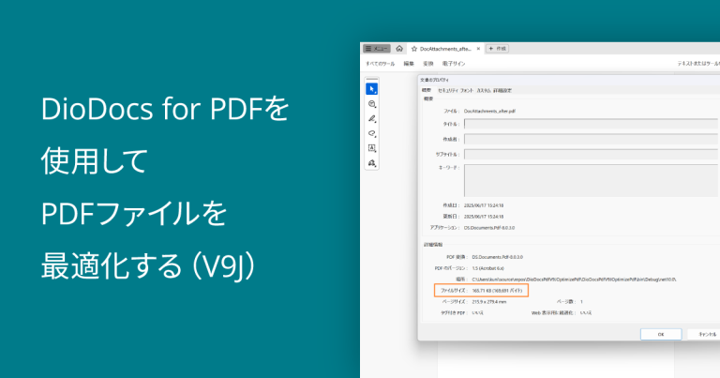This screenshot has width=720, height=378.
Task: Click the タグ付き PDF value いいえ
Action: pyautogui.click(x=477, y=312)
